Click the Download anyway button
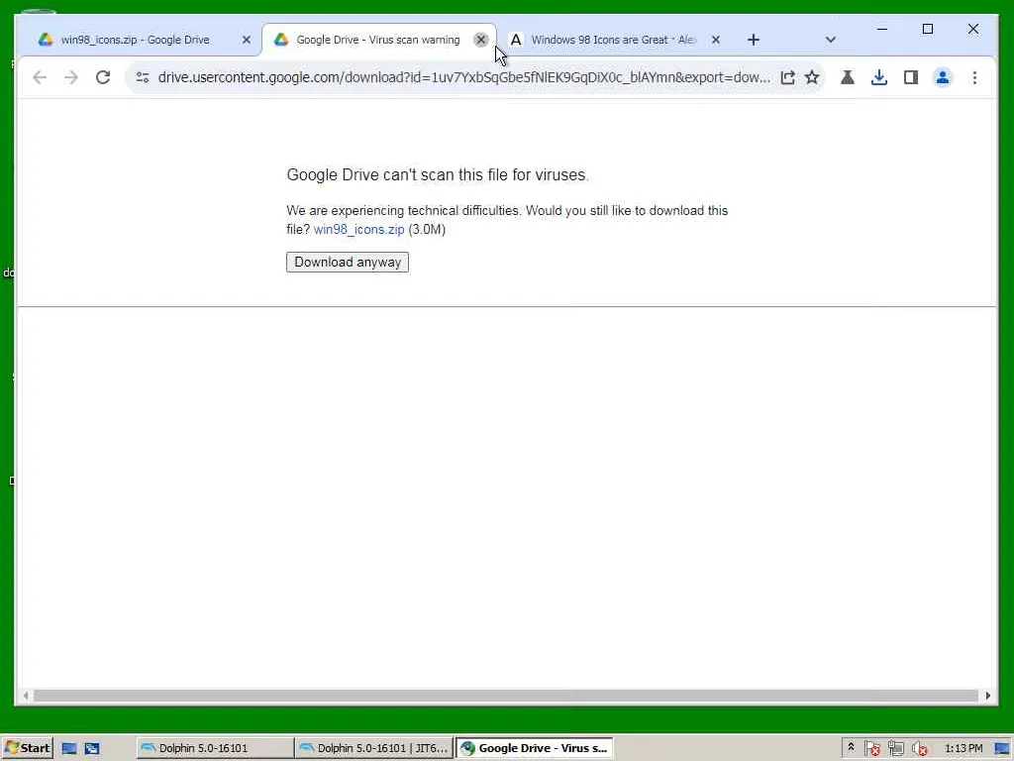The height and width of the screenshot is (761, 1014). coord(348,262)
